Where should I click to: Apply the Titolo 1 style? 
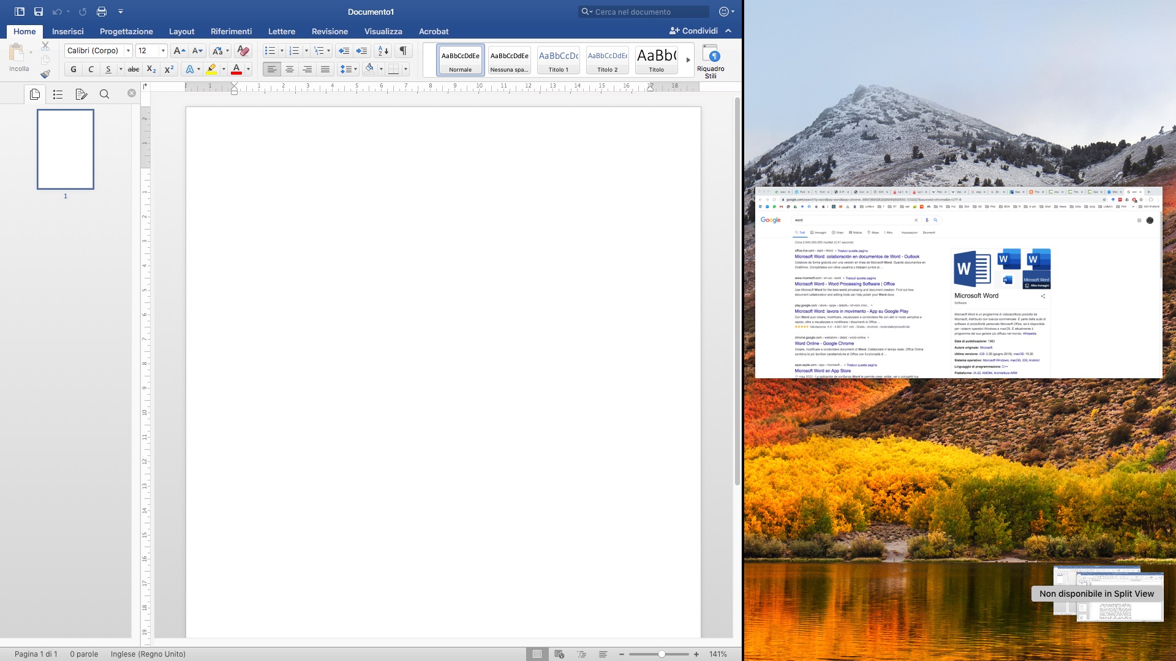click(558, 60)
